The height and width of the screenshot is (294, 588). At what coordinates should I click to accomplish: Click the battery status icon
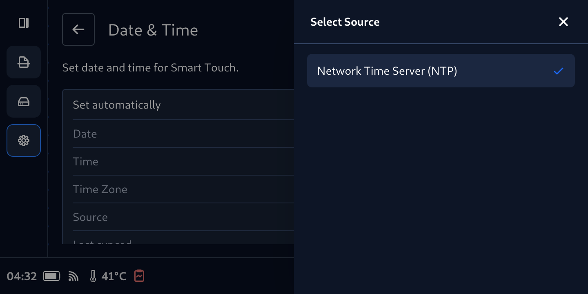click(x=52, y=276)
